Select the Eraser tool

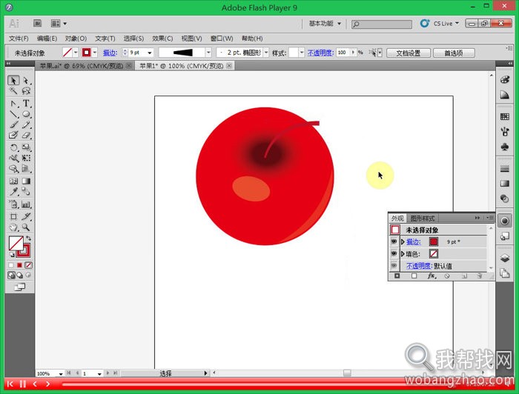[26, 135]
